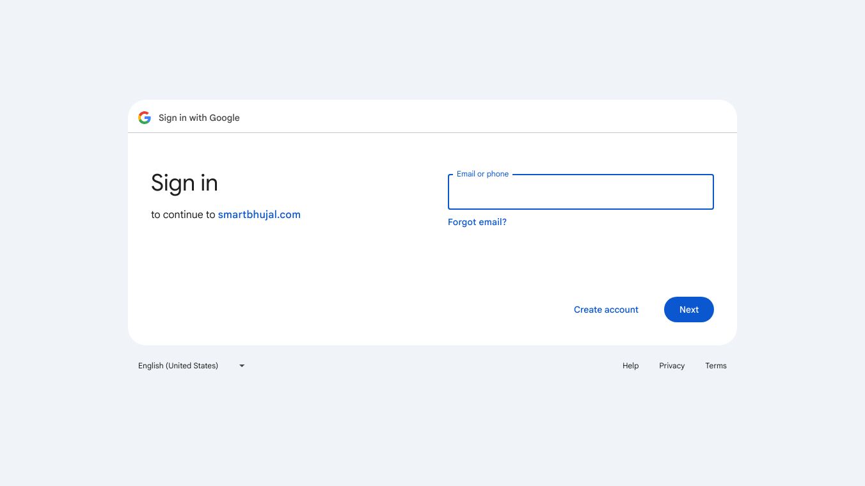Open the Privacy footer link
Viewport: 865px width, 486px height.
click(x=672, y=366)
